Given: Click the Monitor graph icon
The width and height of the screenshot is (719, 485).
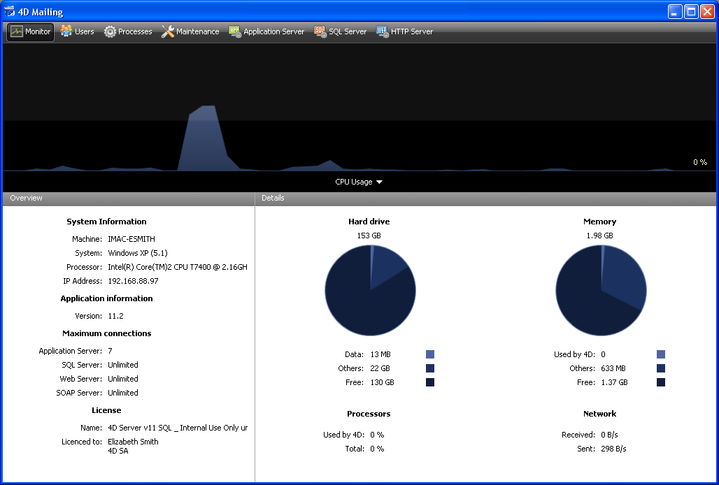Looking at the screenshot, I should coord(17,31).
